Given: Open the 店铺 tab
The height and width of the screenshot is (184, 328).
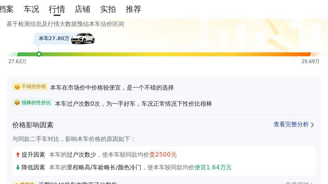Looking at the screenshot, I should click(x=82, y=9).
